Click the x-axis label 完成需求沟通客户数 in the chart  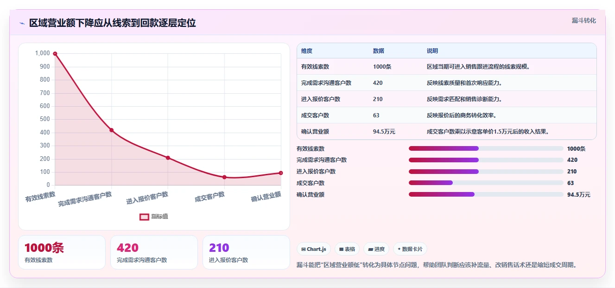pos(85,198)
